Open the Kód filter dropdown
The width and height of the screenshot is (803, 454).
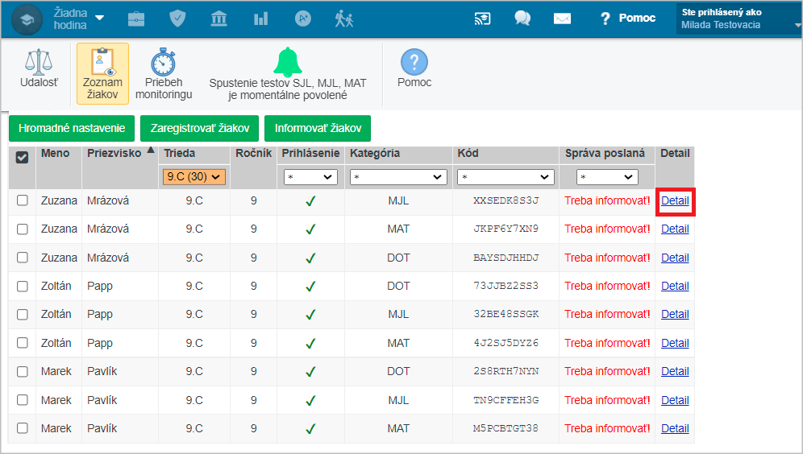(x=506, y=177)
